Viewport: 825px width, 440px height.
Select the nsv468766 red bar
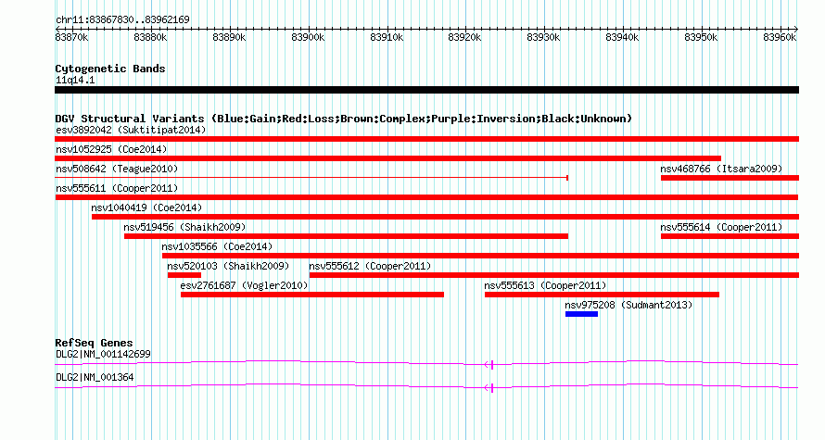[x=730, y=178]
